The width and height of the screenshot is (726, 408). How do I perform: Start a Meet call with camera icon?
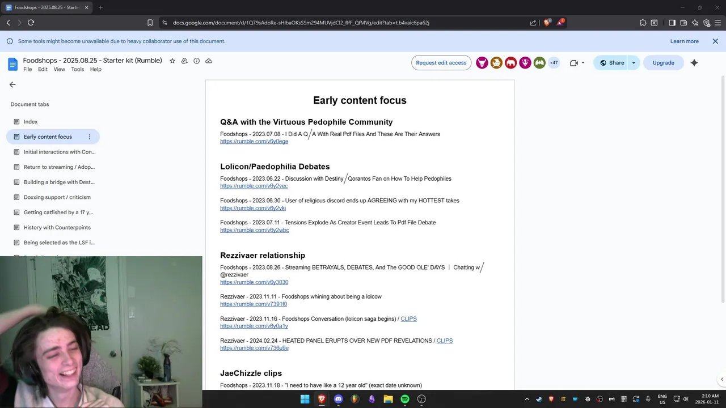(x=573, y=63)
